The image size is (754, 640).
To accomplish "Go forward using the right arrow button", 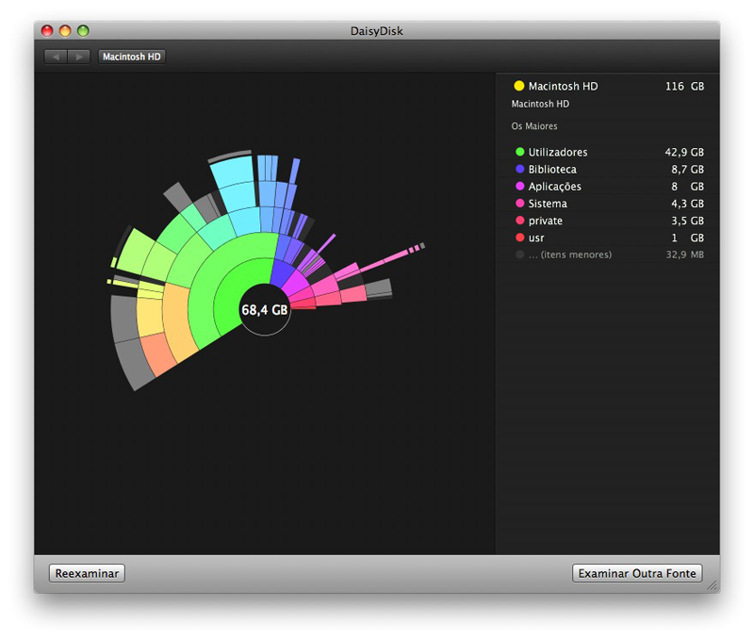I will pos(79,57).
